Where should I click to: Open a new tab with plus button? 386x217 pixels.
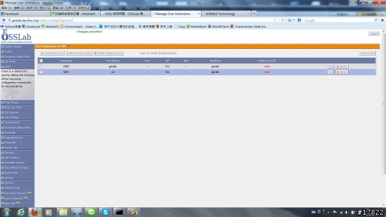[254, 13]
